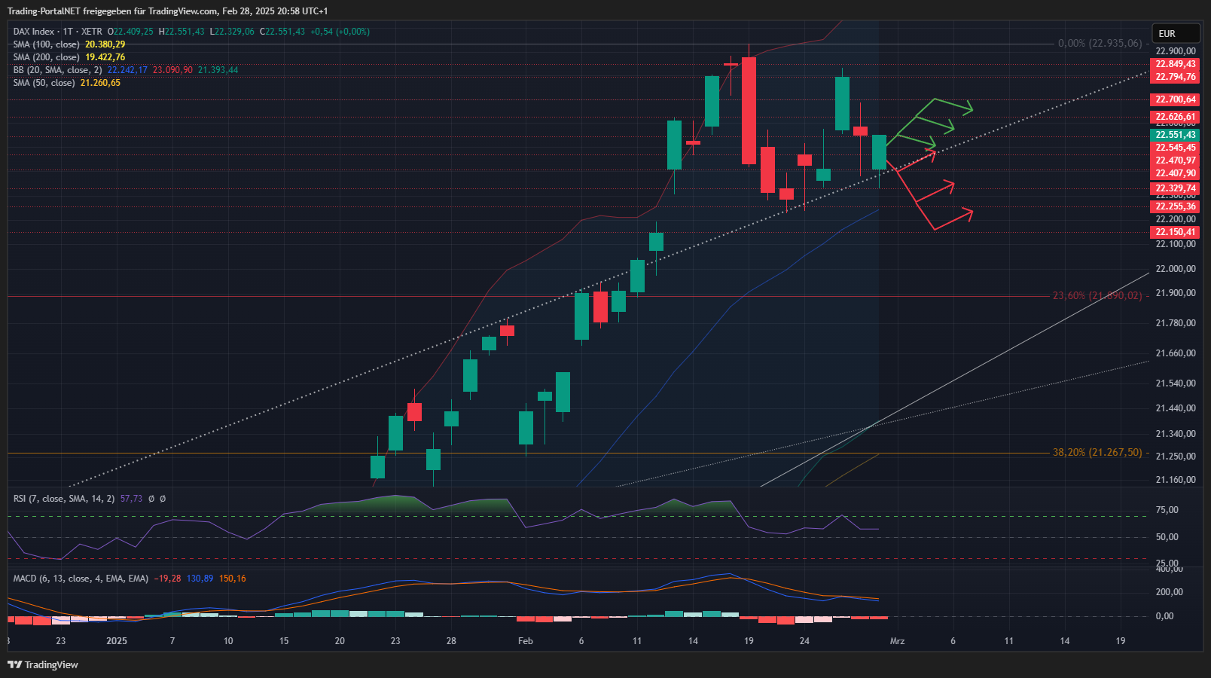Viewport: 1211px width, 678px height.
Task: Click the SMA (100, close) indicator legend
Action: click(46, 44)
